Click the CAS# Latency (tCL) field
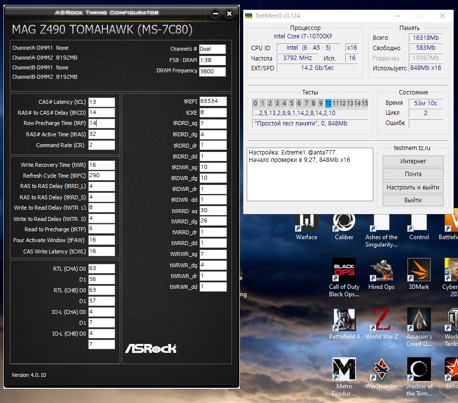This screenshot has height=403, width=458. tap(101, 102)
